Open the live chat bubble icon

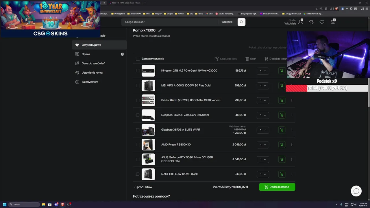point(356,191)
